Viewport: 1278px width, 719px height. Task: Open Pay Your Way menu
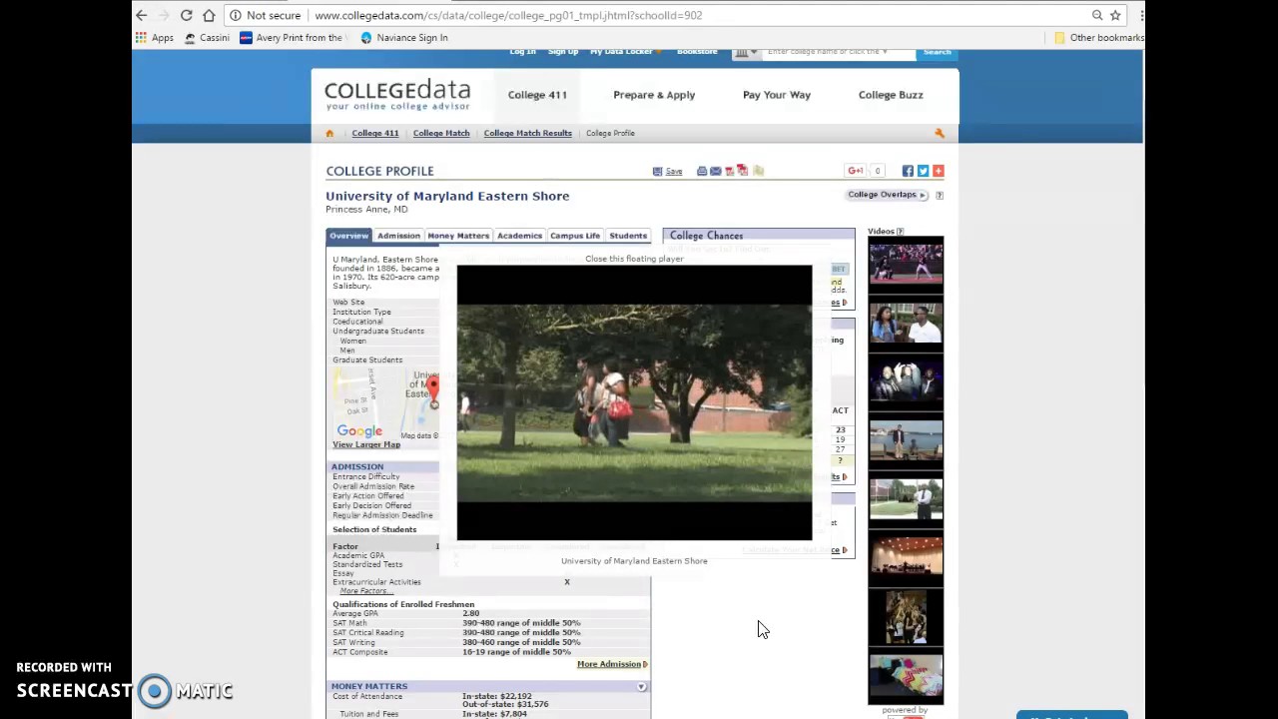click(x=777, y=95)
